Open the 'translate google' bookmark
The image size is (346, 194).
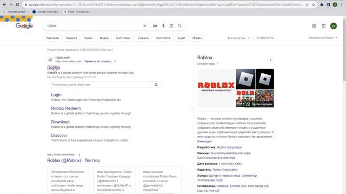16,12
